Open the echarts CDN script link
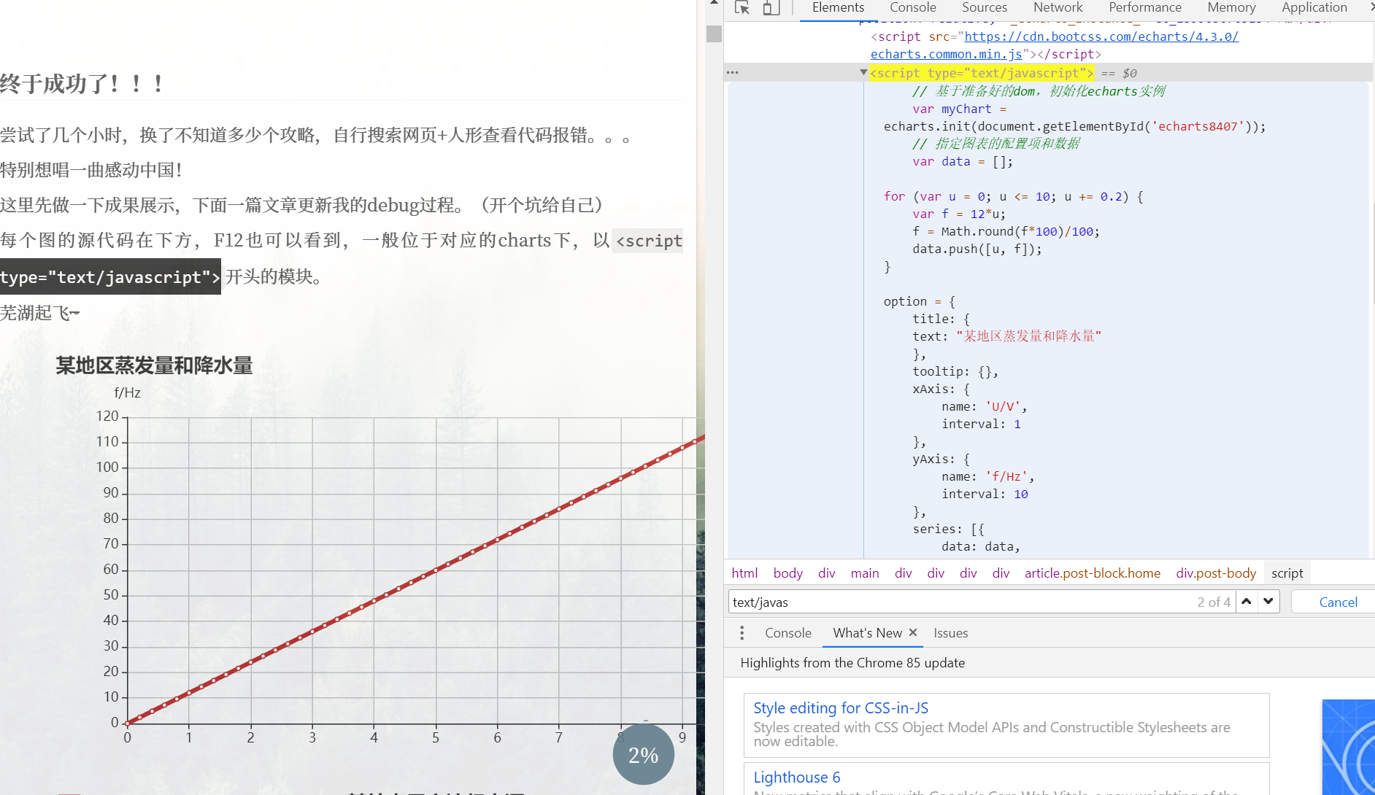The height and width of the screenshot is (795, 1375). [1101, 36]
